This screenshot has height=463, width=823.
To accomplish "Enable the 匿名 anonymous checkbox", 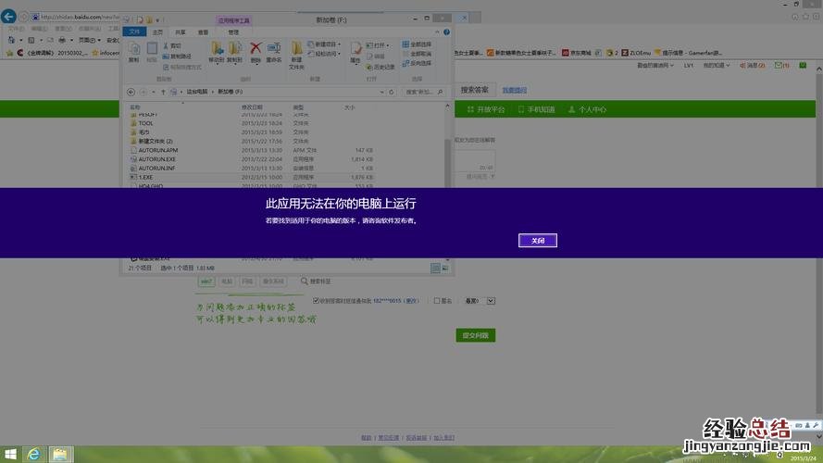I will click(x=437, y=301).
